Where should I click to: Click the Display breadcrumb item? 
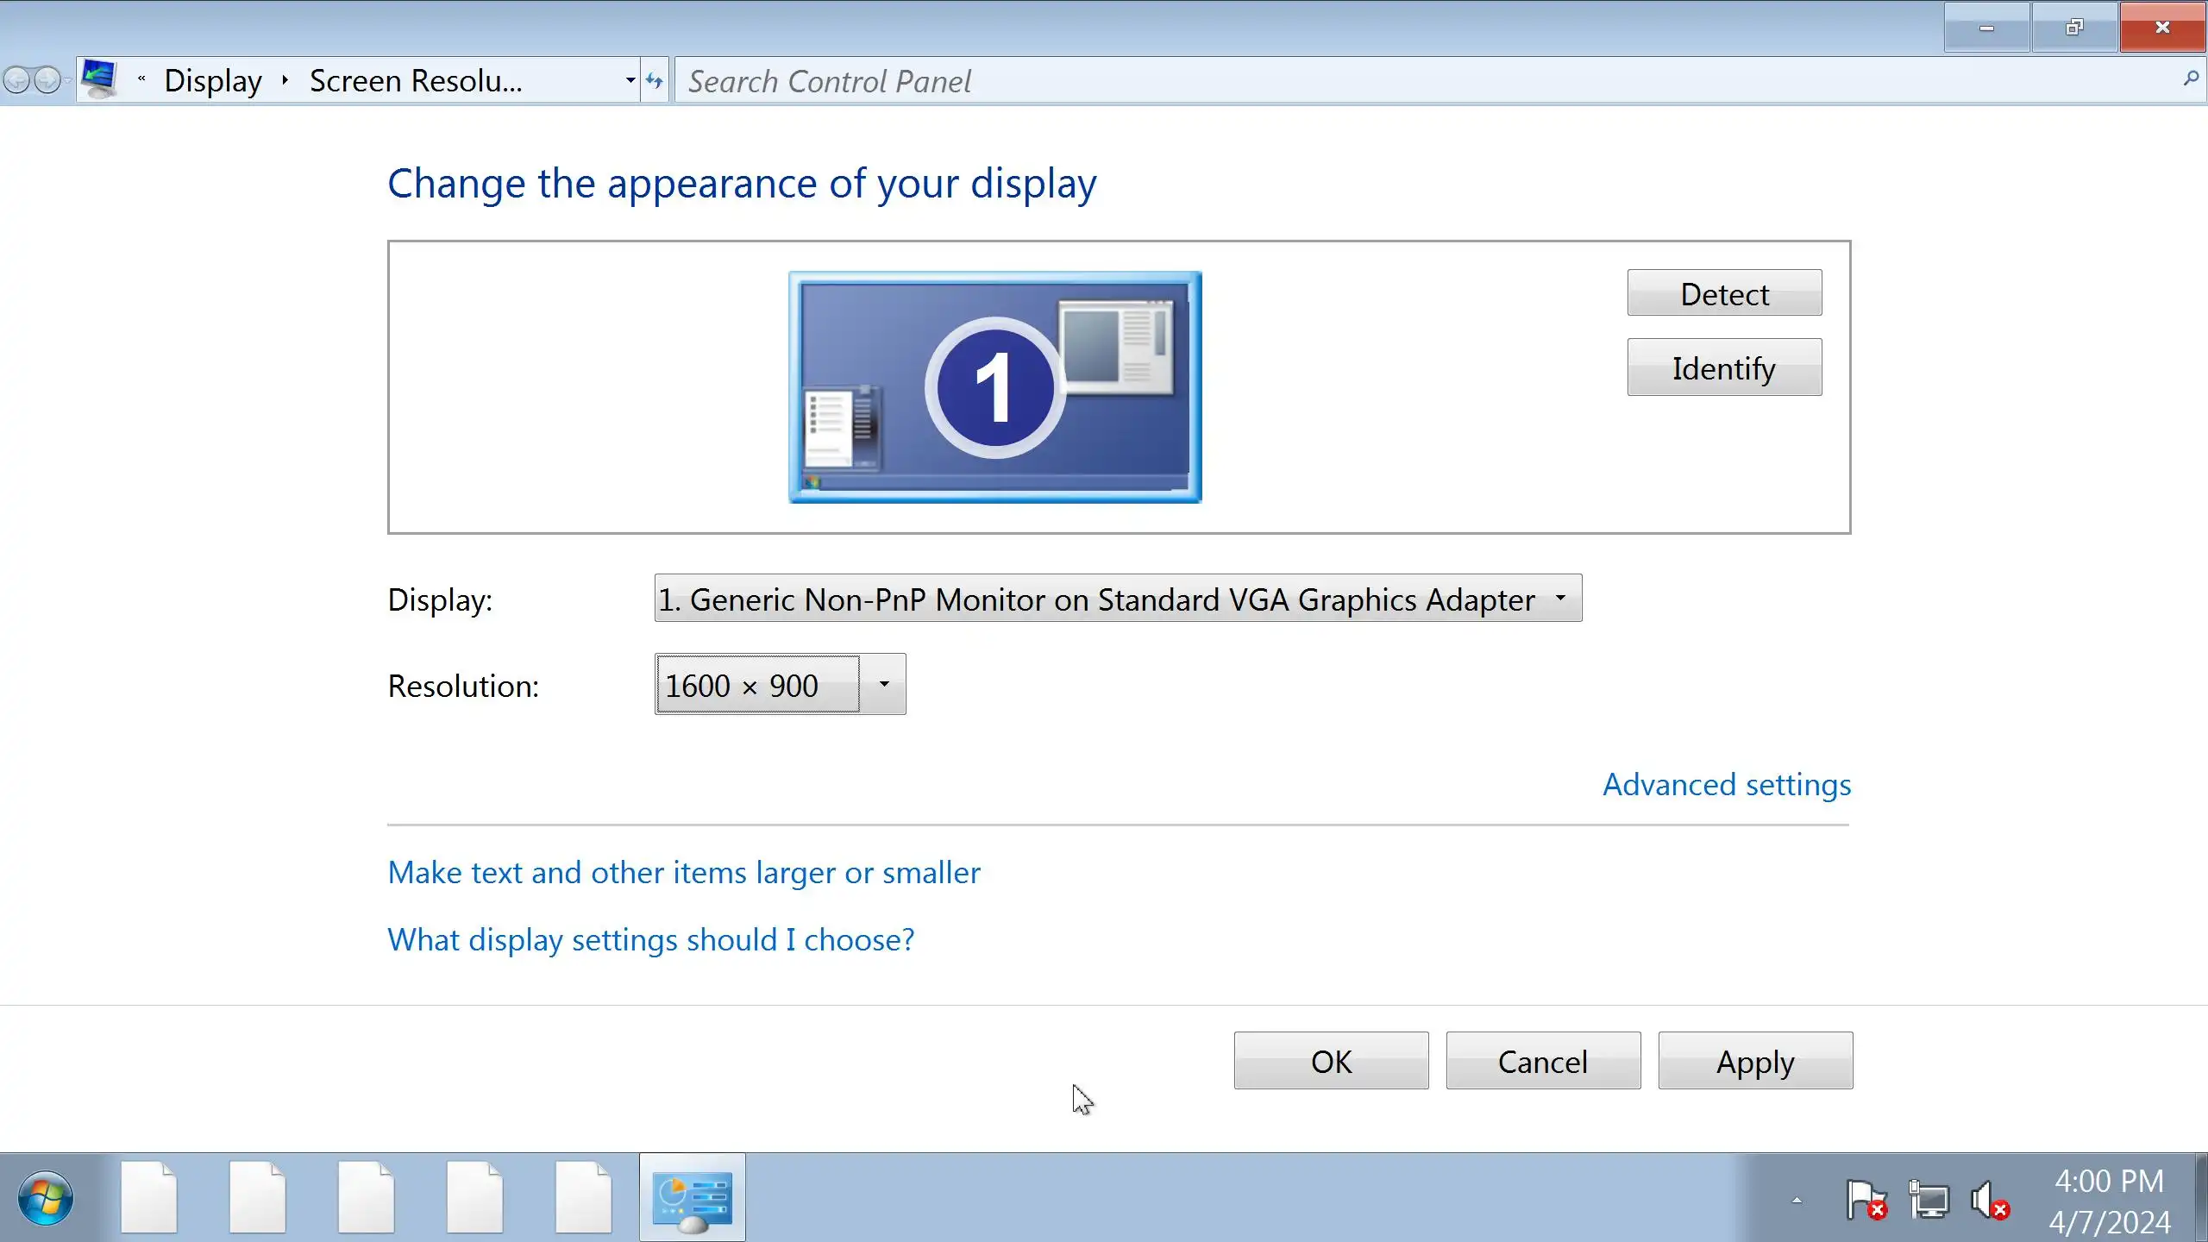point(213,81)
